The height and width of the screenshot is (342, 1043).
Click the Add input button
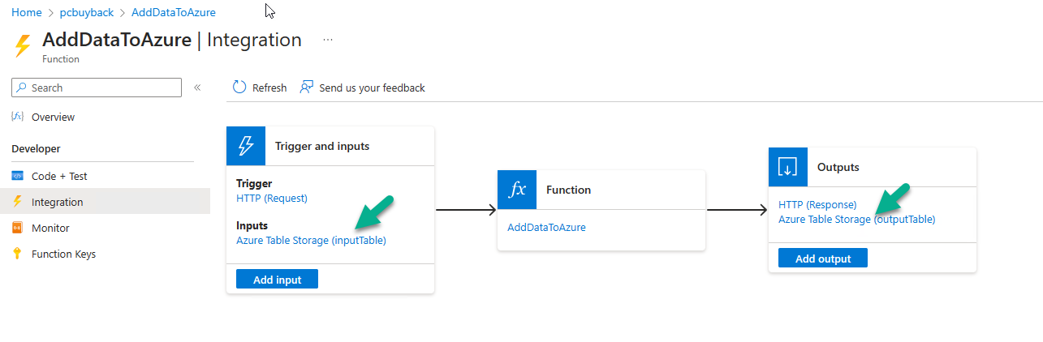tap(277, 280)
